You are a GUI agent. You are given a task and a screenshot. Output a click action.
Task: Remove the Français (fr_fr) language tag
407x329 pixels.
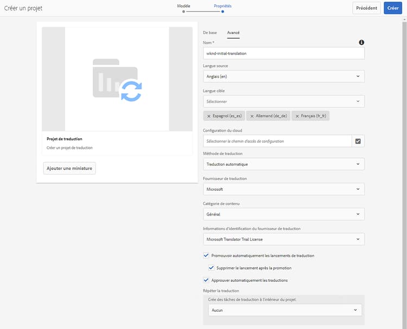(297, 116)
